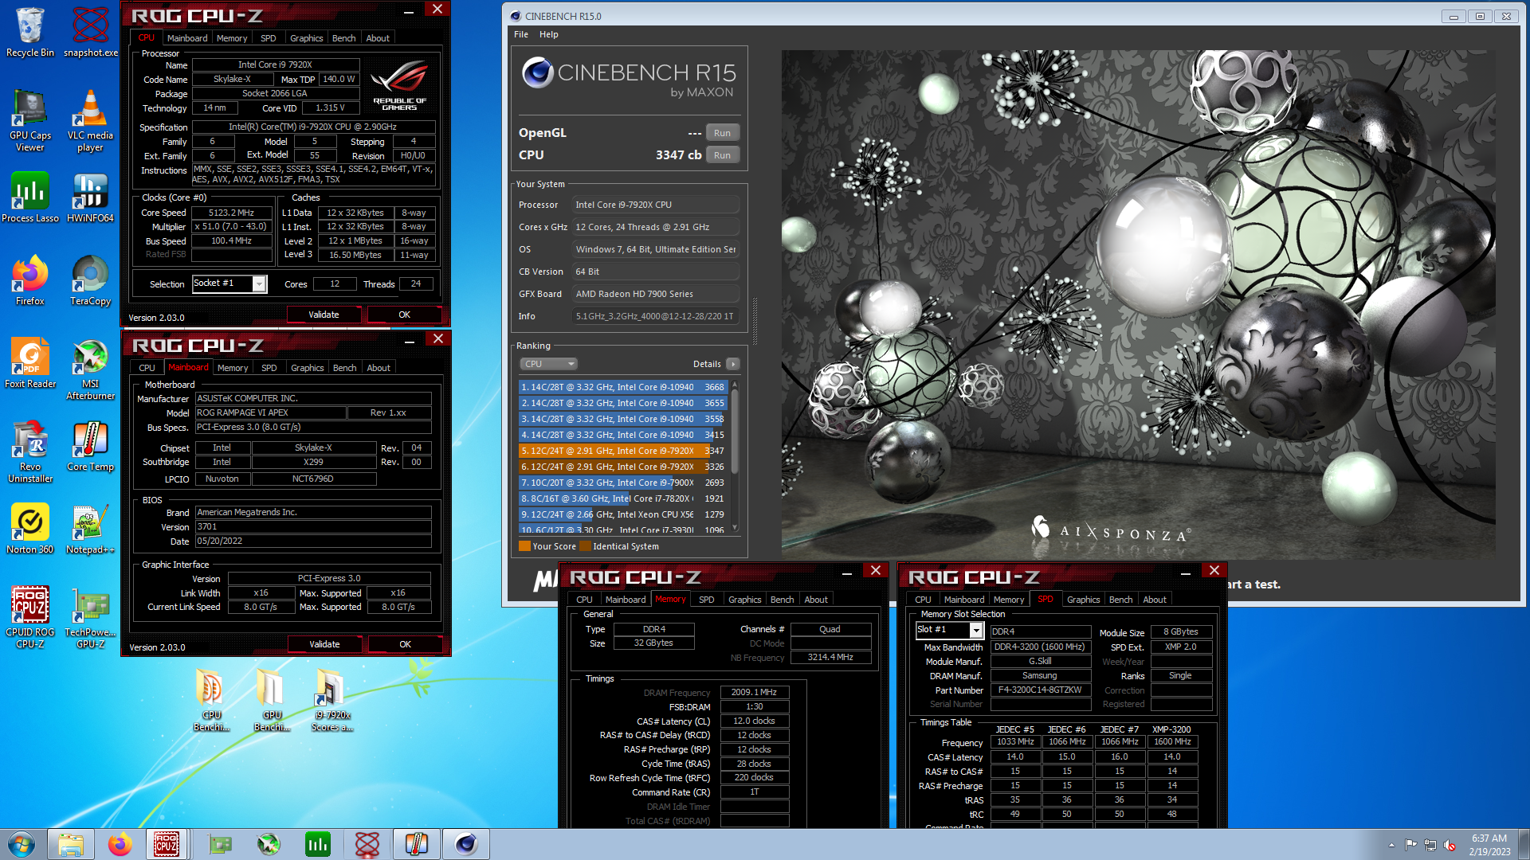Open the i9-7920x Scores folder
Viewport: 1530px width, 860px height.
331,699
